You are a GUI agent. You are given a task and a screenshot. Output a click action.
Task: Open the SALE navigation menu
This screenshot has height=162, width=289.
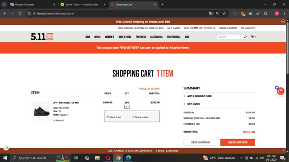tap(187, 37)
